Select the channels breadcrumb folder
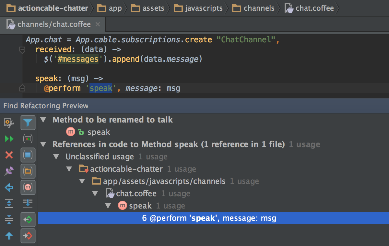Image resolution: width=389 pixels, height=246 pixels. [x=253, y=8]
